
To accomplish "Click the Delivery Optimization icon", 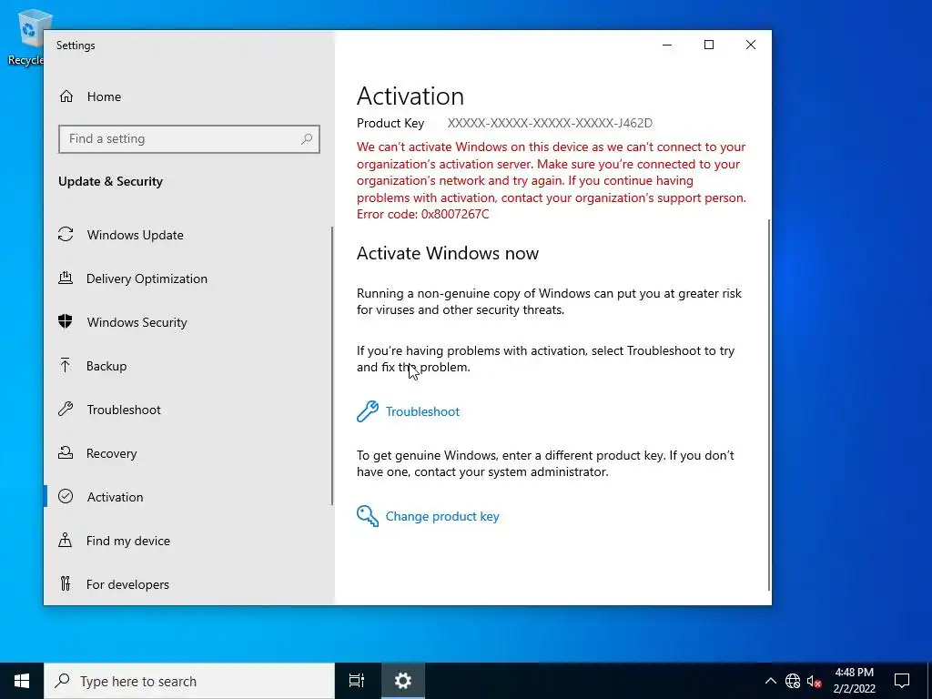I will [x=66, y=278].
